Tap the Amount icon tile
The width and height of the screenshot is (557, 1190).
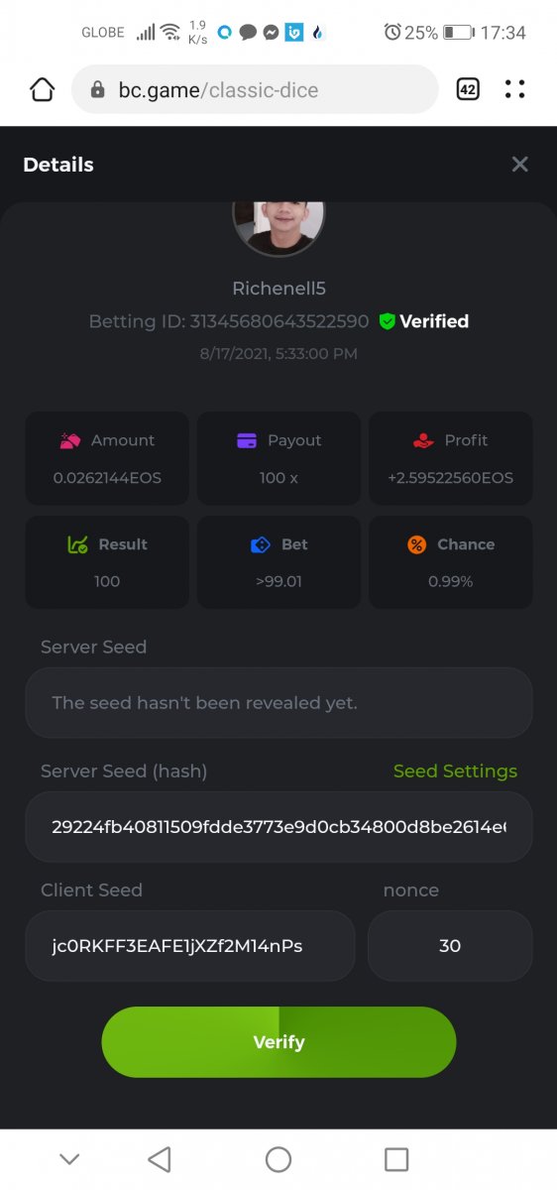pos(69,440)
